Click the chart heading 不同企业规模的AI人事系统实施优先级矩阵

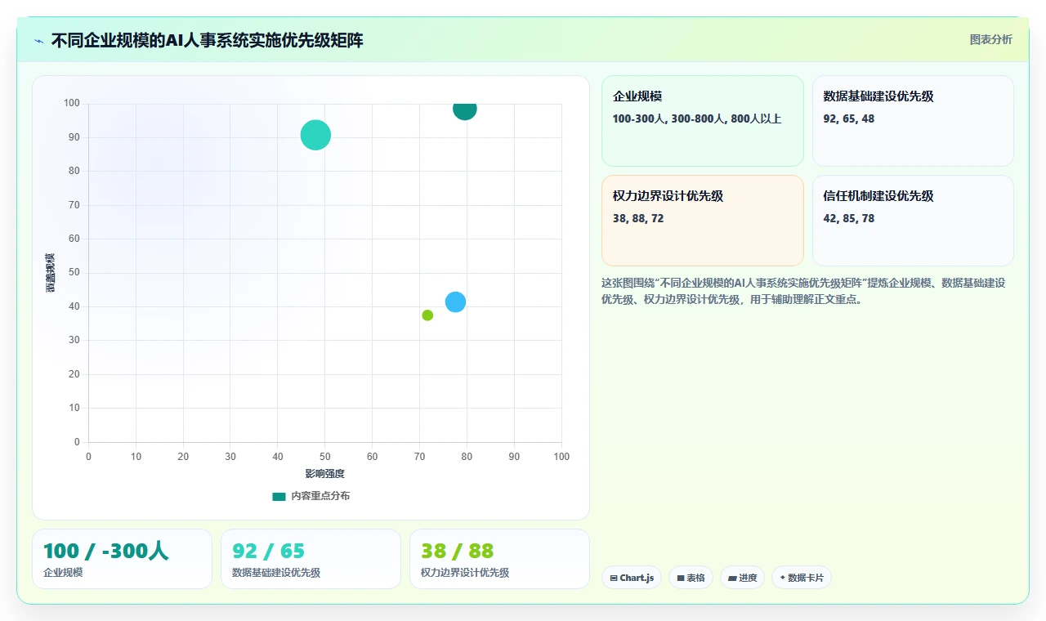(x=207, y=40)
